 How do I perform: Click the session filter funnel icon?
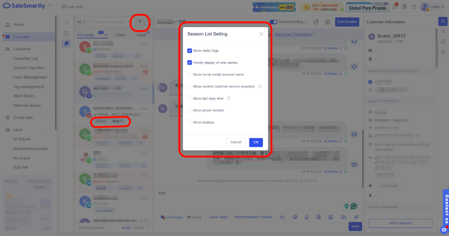click(x=140, y=22)
